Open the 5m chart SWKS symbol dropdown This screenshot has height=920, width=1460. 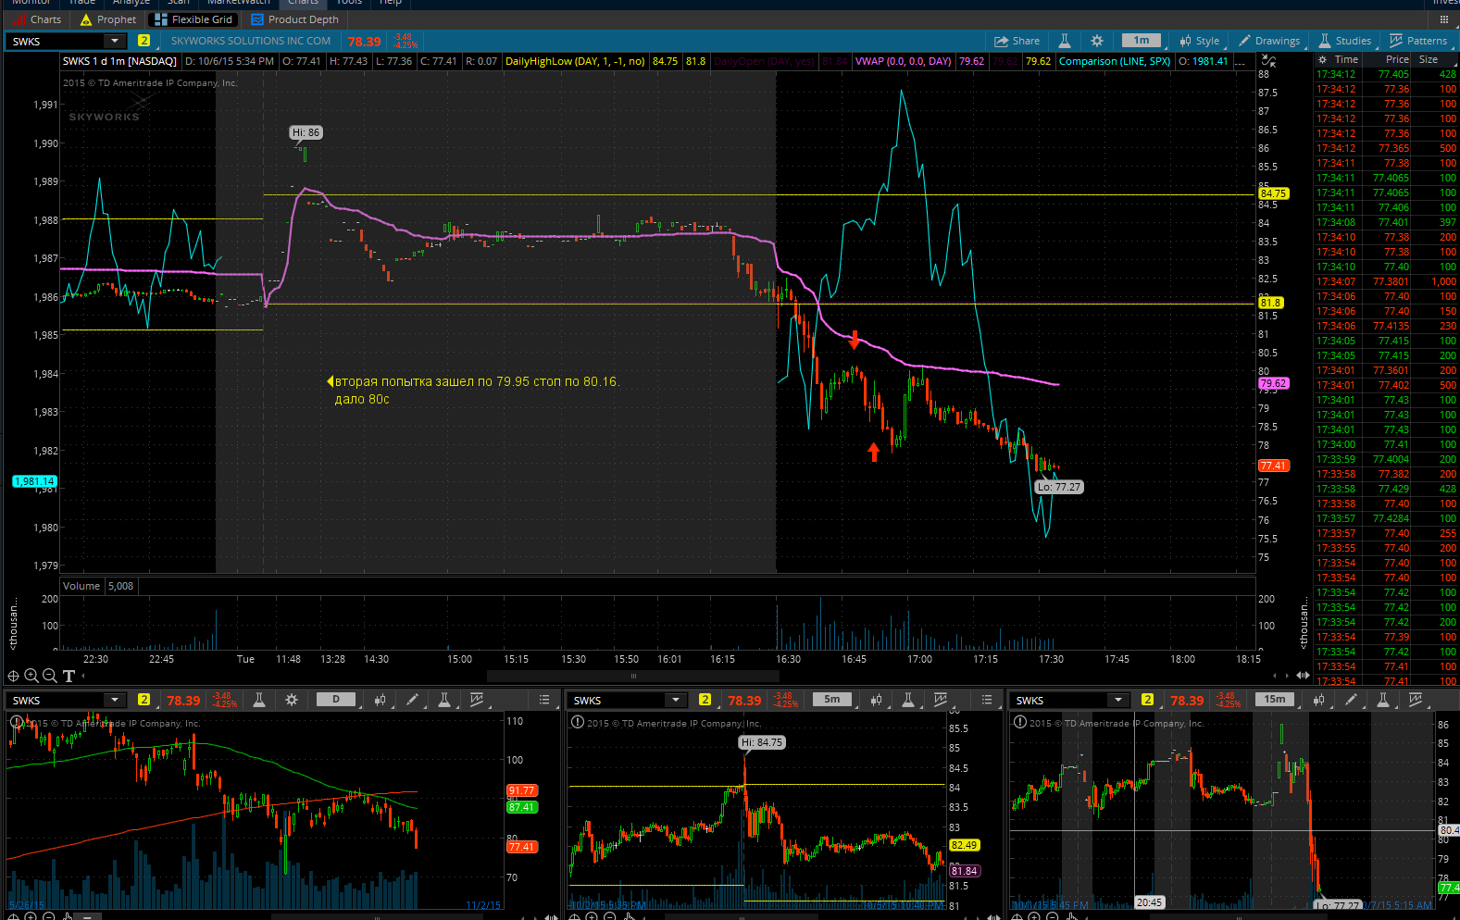coord(676,700)
